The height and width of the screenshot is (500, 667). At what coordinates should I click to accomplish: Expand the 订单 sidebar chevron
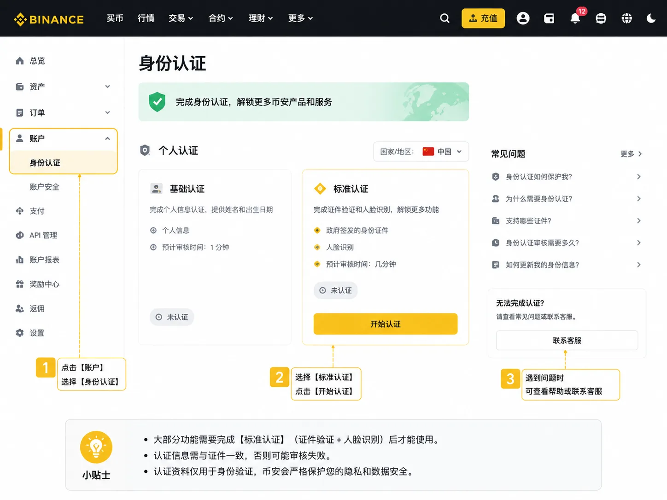[x=107, y=113]
